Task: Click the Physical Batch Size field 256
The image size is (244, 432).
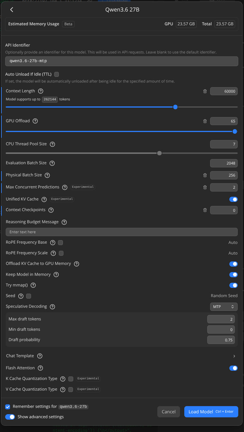Action: click(224, 175)
